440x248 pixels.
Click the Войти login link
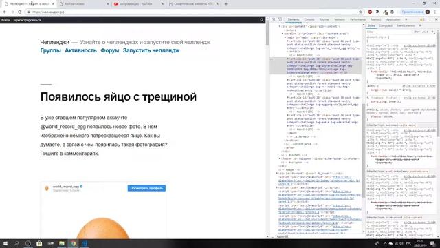point(5,20)
